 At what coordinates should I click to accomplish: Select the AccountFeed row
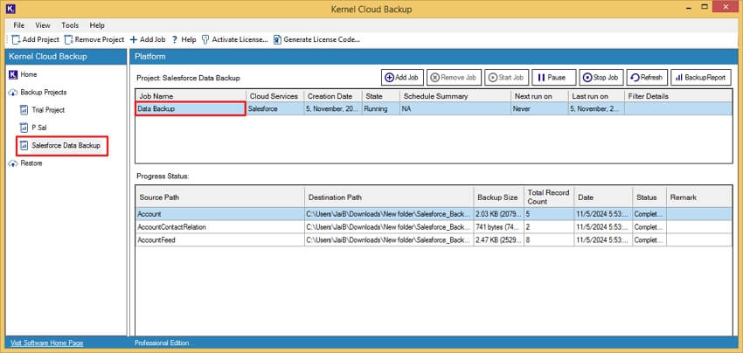(x=434, y=239)
